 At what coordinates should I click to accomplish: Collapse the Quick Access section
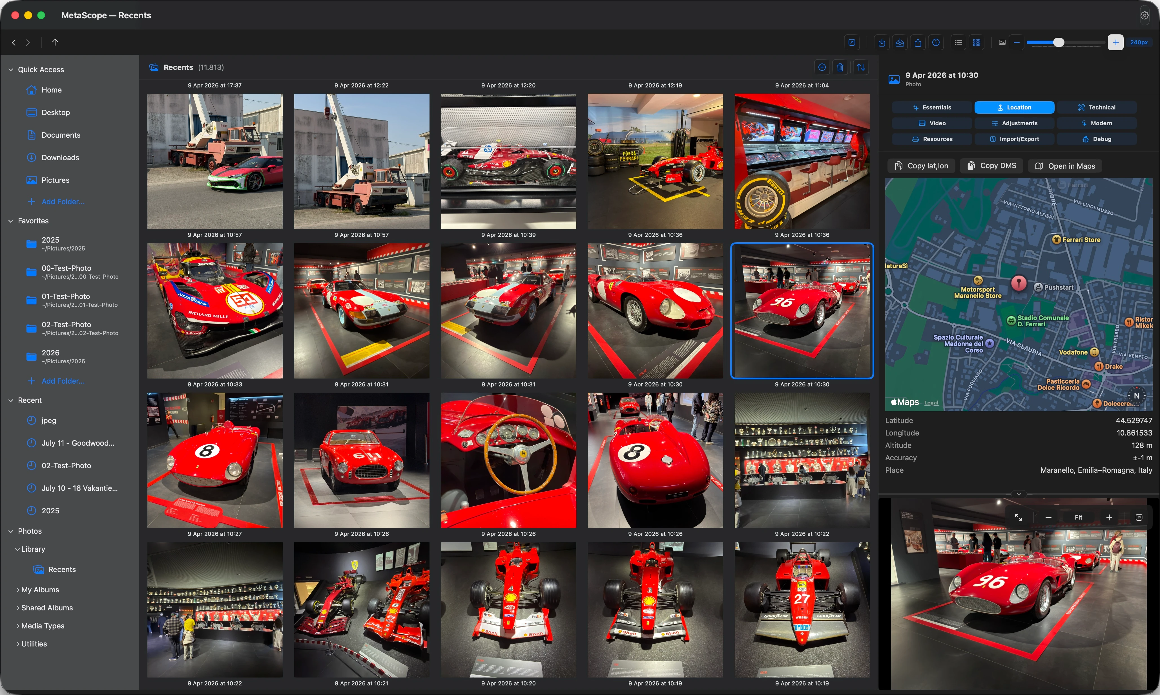tap(11, 70)
